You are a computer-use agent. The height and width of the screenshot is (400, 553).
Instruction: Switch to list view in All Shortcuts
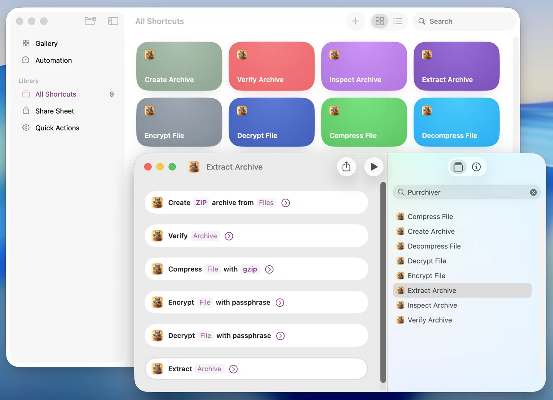click(x=398, y=21)
